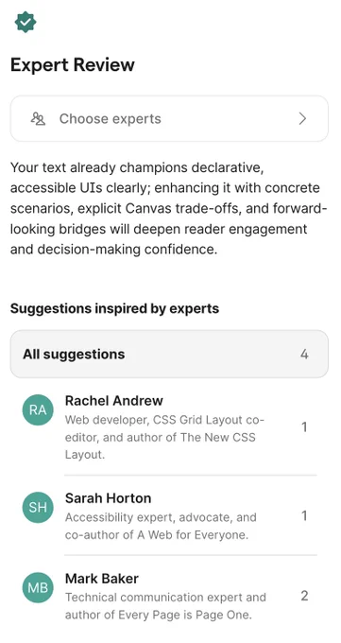Open Sarah Horton's suggestions
The height and width of the screenshot is (643, 341).
tap(169, 516)
